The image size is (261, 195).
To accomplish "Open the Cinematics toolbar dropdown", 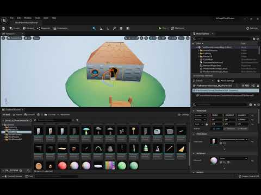I will (61, 28).
